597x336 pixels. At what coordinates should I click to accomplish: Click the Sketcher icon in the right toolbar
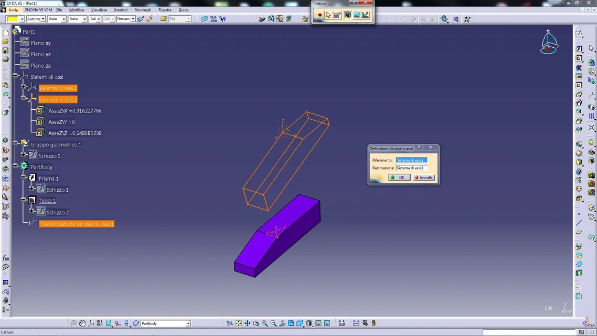pyautogui.click(x=579, y=34)
